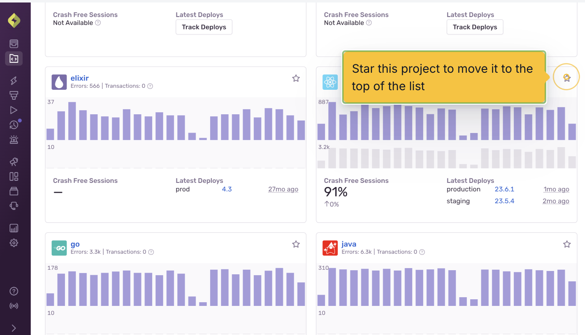Open the Issues page from sidebar
This screenshot has width=585, height=335.
pos(14,44)
